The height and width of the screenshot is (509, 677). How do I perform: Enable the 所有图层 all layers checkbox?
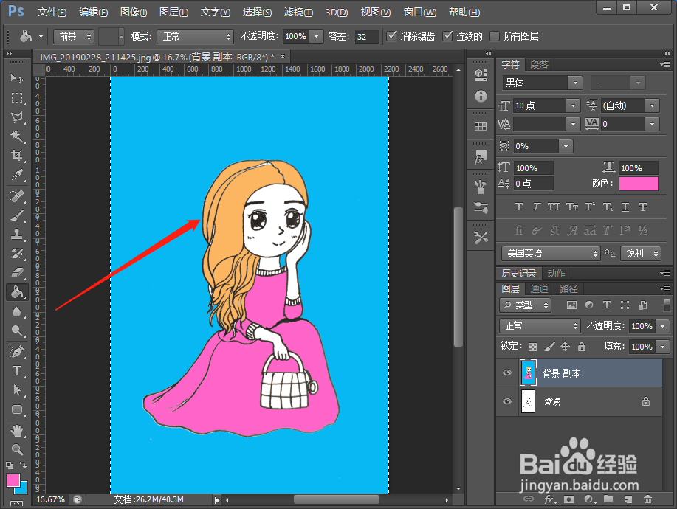coord(495,36)
